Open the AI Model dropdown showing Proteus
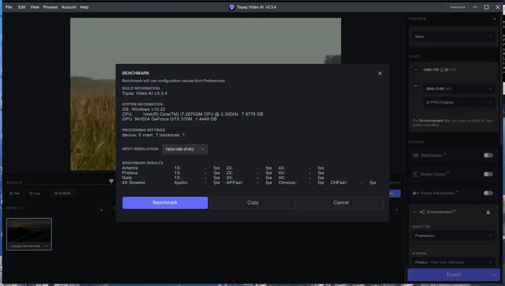505x286 pixels. [x=453, y=262]
